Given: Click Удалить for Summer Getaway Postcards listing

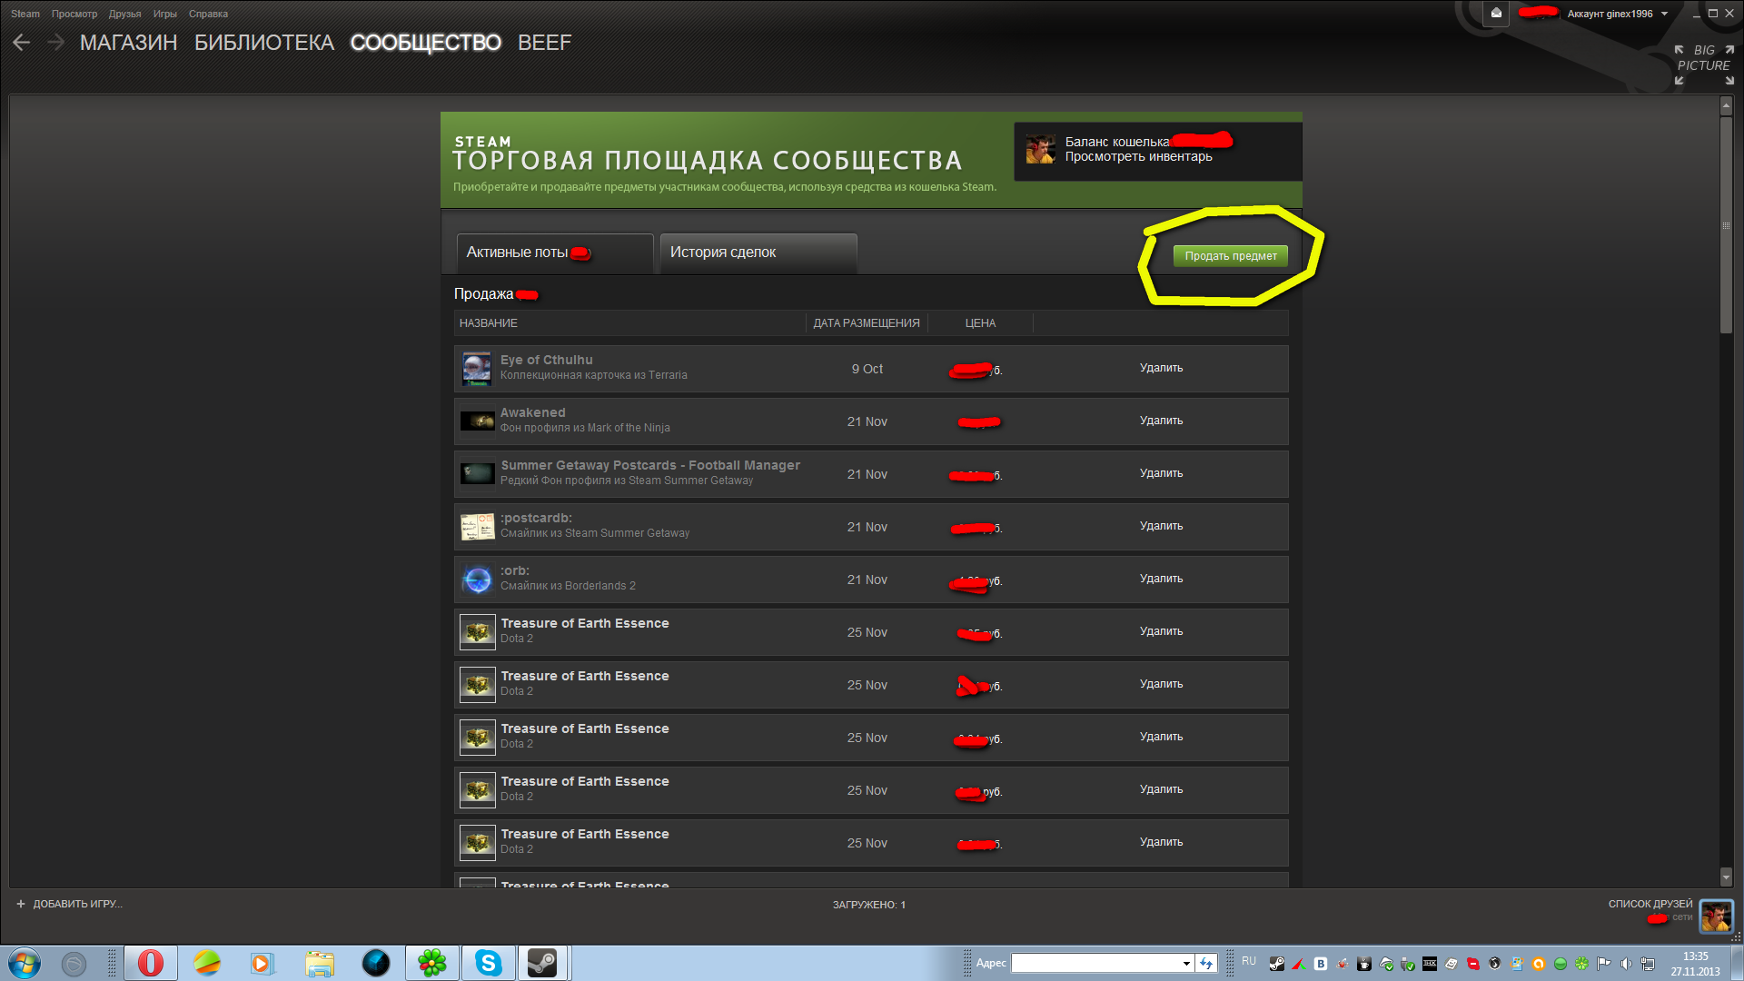Looking at the screenshot, I should [x=1161, y=473].
